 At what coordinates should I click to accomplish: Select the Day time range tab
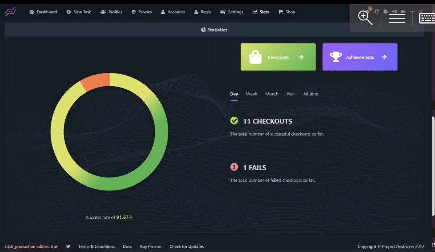tap(234, 94)
